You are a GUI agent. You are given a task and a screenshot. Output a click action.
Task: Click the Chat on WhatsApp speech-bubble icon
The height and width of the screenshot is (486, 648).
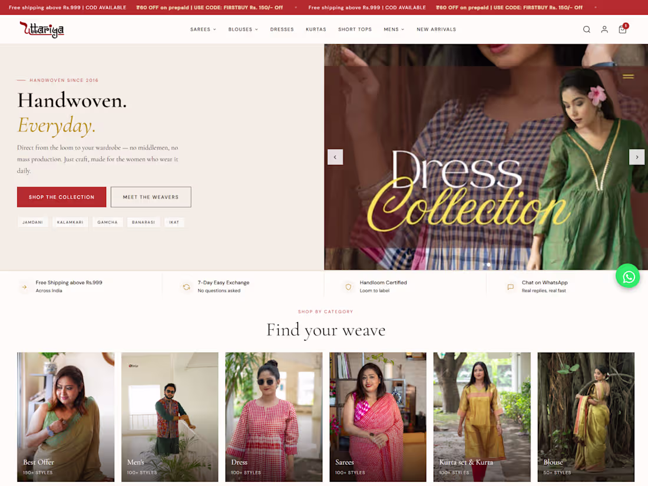click(x=510, y=287)
